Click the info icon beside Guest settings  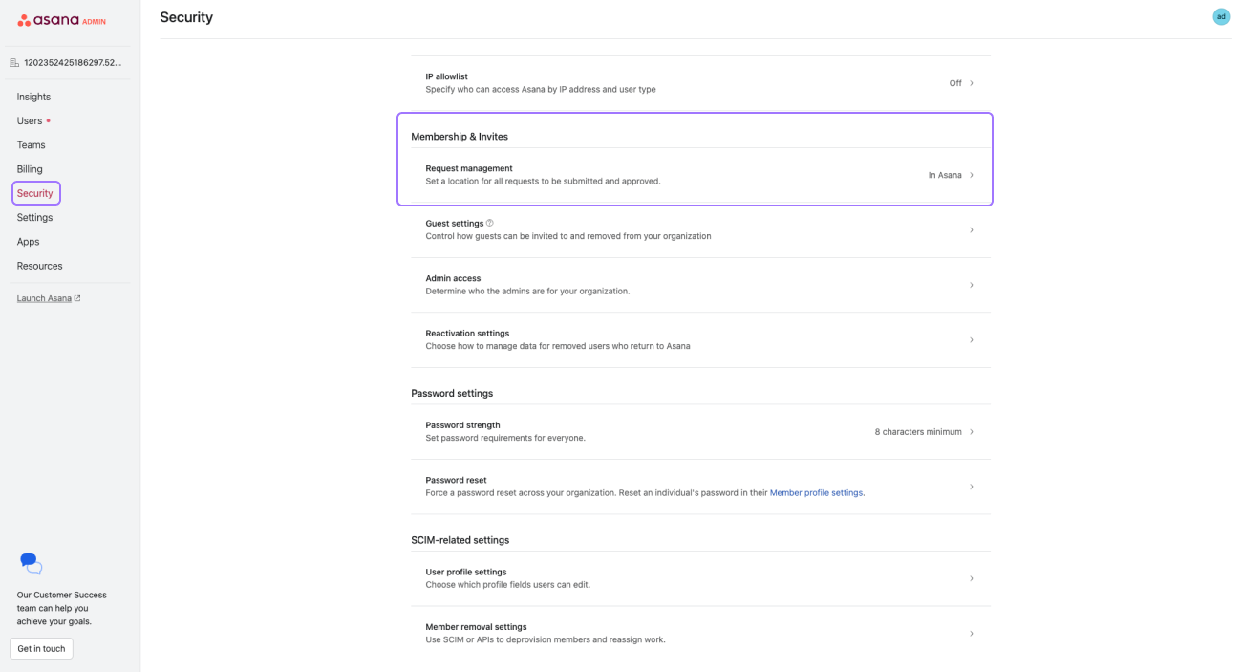pyautogui.click(x=490, y=223)
